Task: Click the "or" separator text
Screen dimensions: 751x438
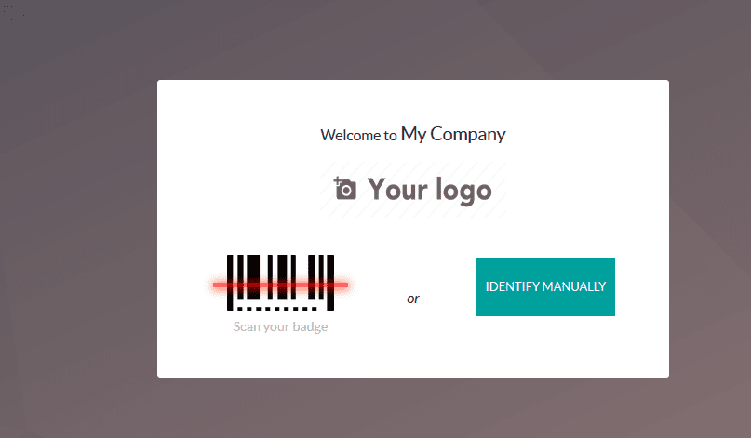Action: [413, 299]
